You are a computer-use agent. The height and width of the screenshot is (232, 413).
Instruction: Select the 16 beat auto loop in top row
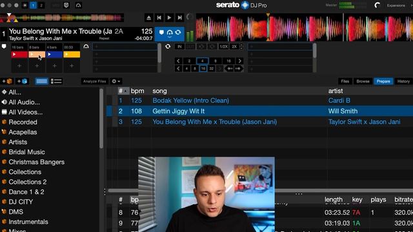(x=228, y=61)
